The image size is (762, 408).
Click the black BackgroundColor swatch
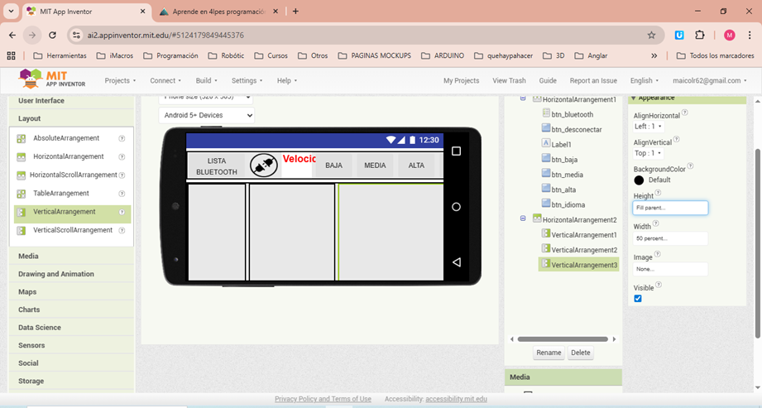coord(639,180)
